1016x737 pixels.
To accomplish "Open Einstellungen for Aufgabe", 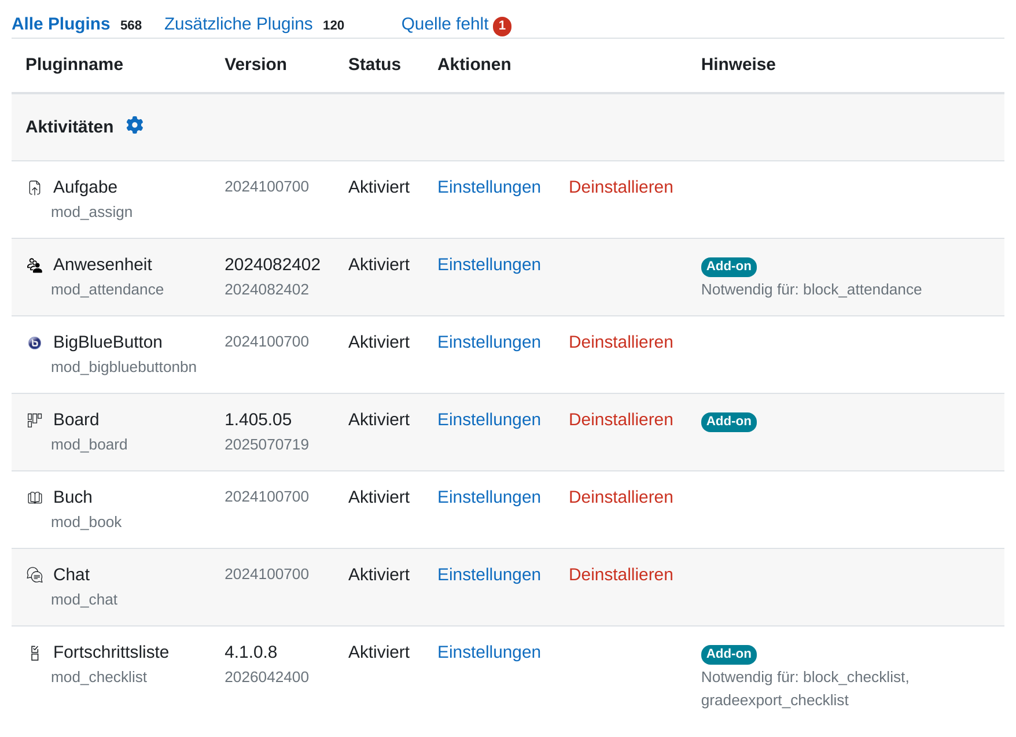I will coord(489,187).
